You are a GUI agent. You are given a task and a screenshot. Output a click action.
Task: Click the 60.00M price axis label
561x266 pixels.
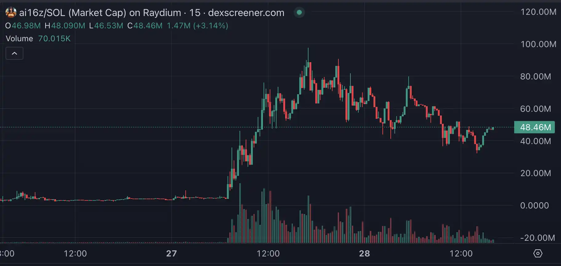pyautogui.click(x=535, y=109)
